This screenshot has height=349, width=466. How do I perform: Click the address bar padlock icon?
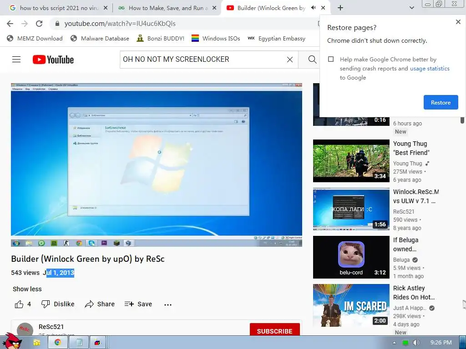[x=57, y=24]
